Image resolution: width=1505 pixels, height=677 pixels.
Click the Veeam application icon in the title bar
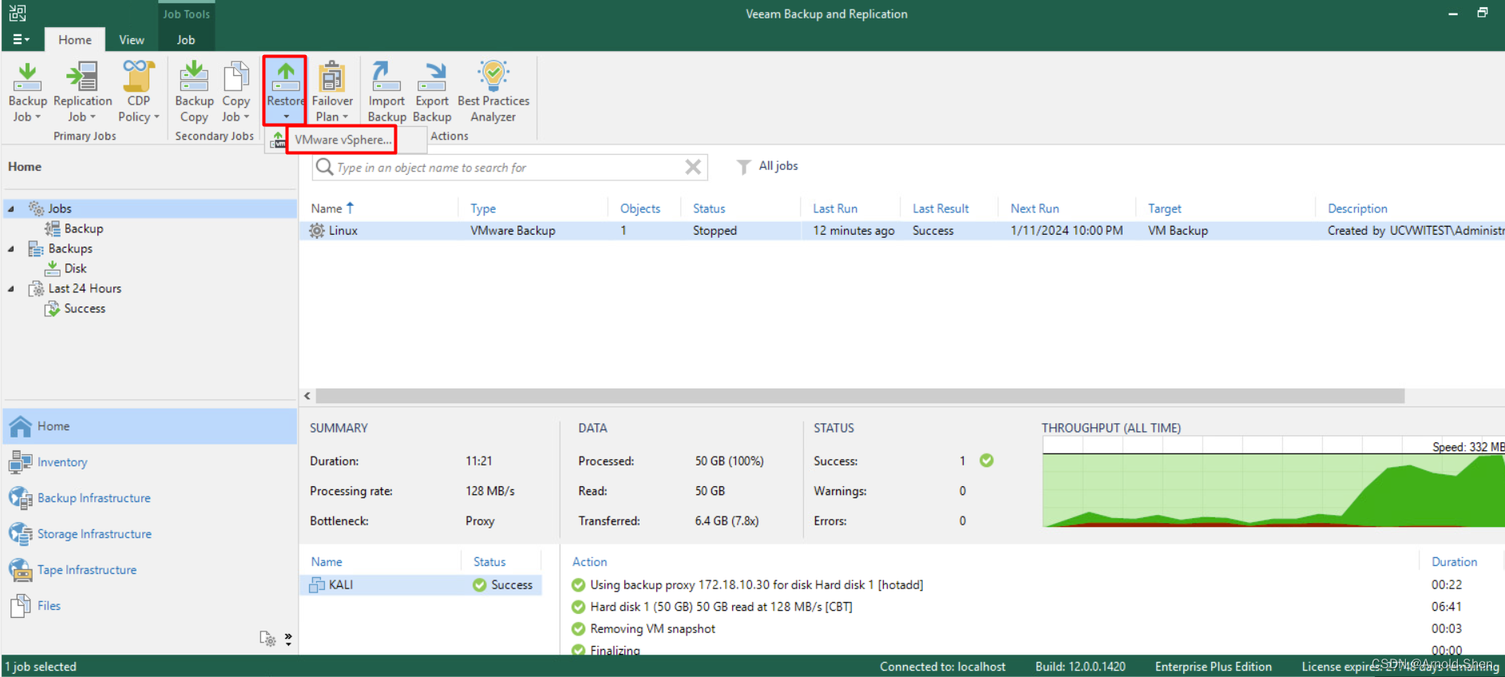(17, 13)
